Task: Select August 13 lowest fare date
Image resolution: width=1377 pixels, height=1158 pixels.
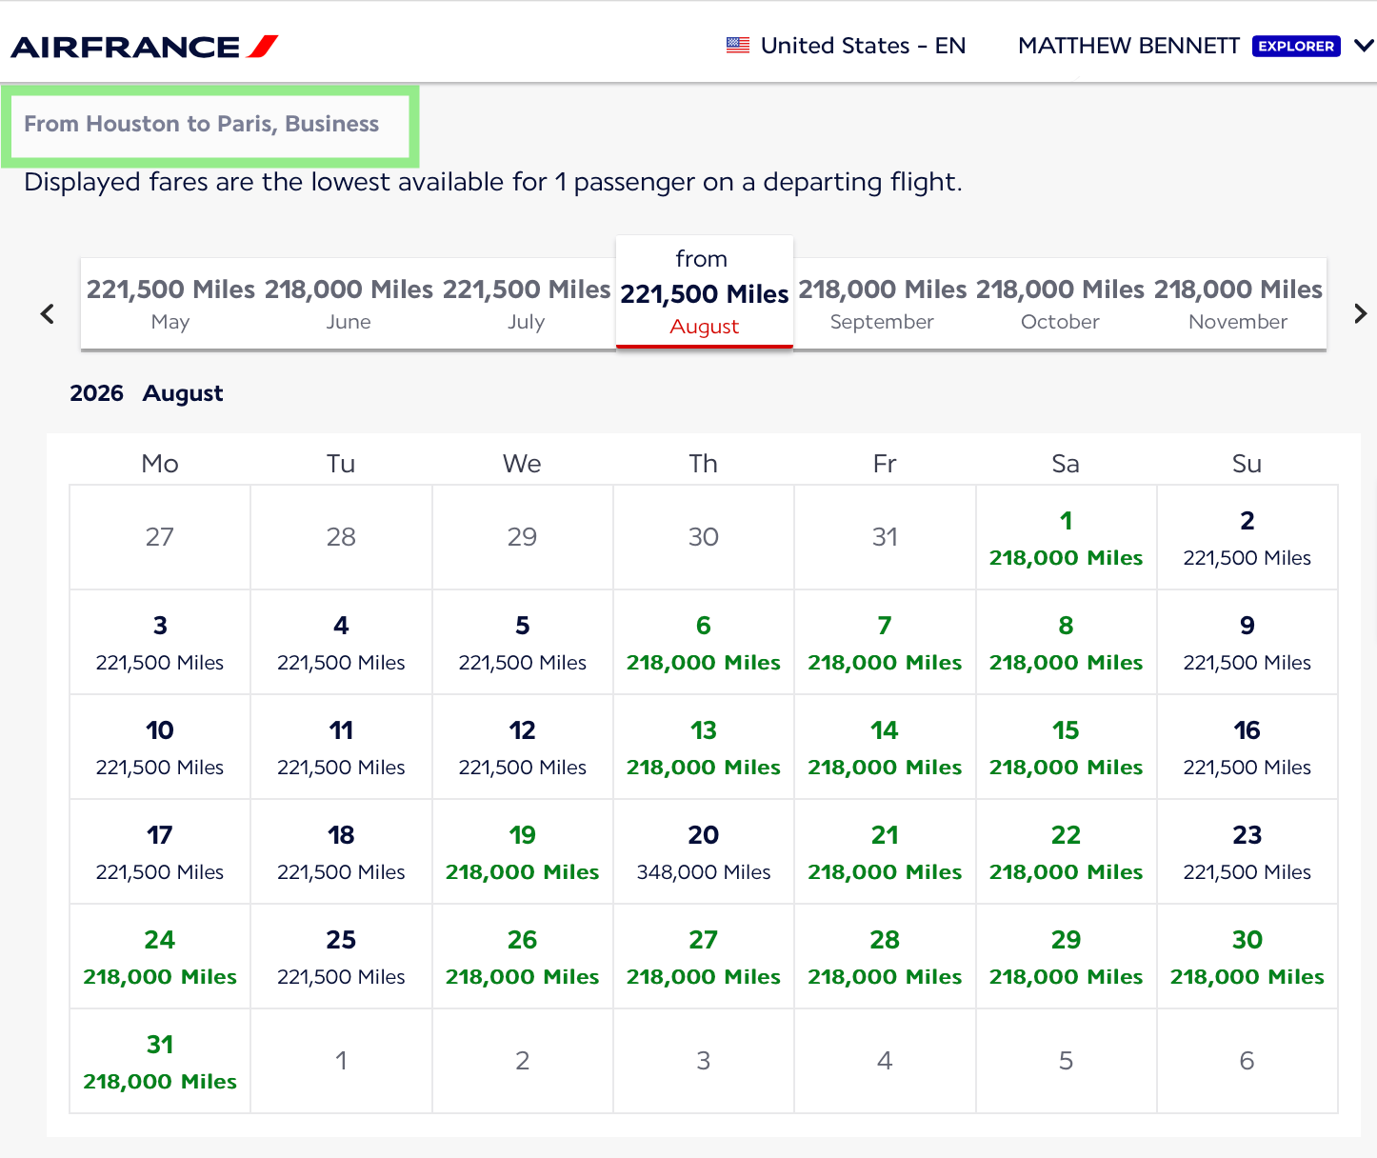Action: 704,747
